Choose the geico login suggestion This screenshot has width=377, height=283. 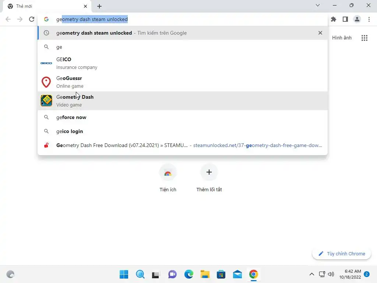[183, 131]
